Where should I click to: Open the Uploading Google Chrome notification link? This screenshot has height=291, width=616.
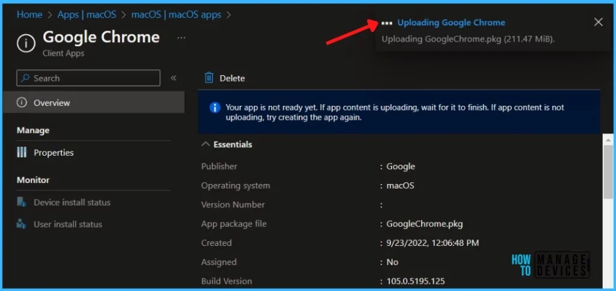[x=451, y=23]
